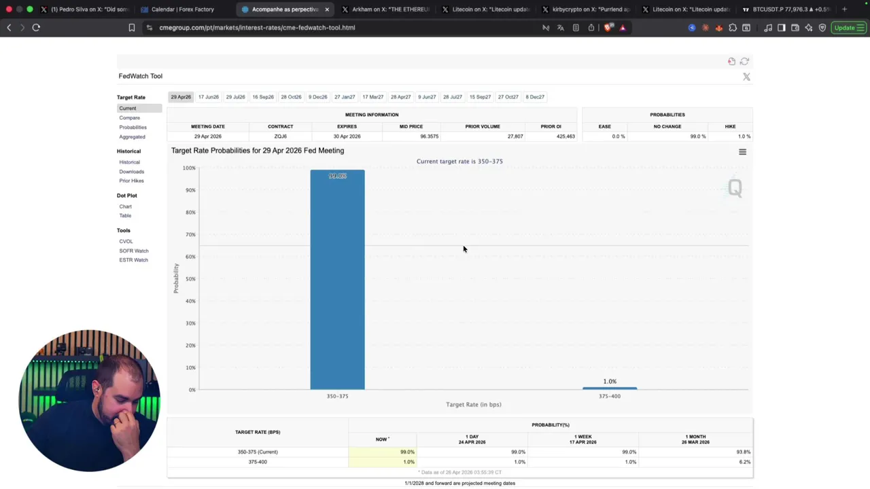The image size is (870, 489).
Task: Select the 27 Jan27 meeting tab
Action: (x=345, y=97)
